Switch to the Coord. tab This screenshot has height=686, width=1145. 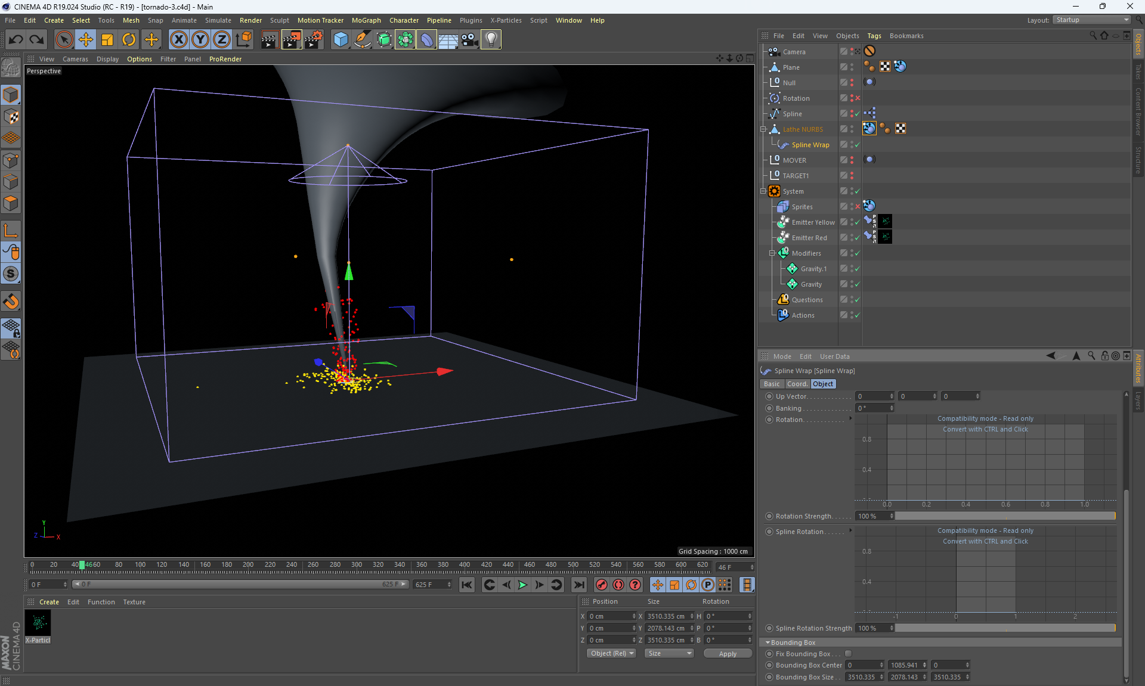797,384
